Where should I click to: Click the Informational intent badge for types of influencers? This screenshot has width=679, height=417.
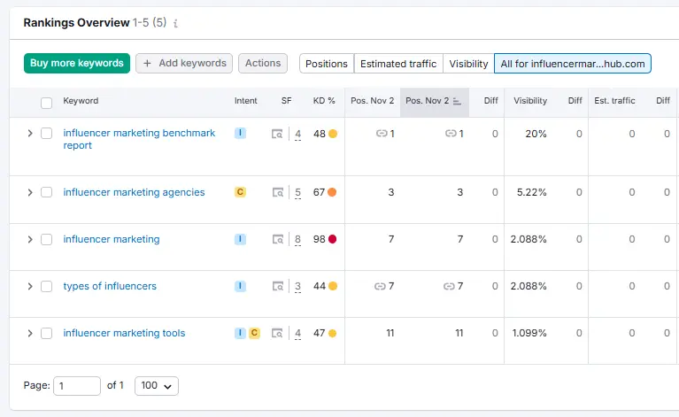(x=240, y=286)
